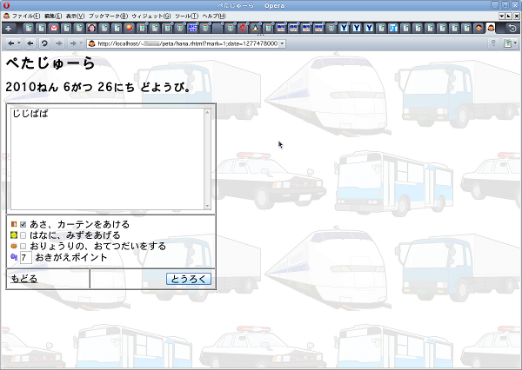Open the address bar URL dropdown

282,43
